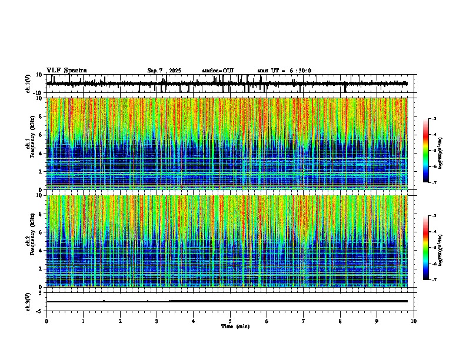
Task: Click time axis tick label "1"
Action: [x=83, y=321]
